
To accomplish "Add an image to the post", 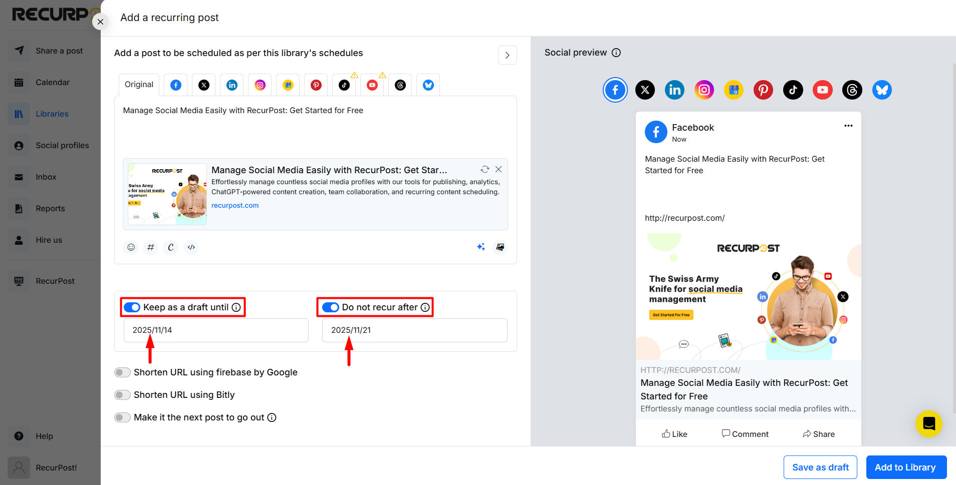I will point(500,247).
